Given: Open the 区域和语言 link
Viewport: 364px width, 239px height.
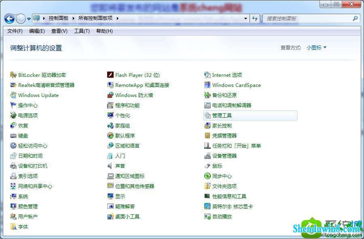Looking at the screenshot, I should (x=127, y=146).
